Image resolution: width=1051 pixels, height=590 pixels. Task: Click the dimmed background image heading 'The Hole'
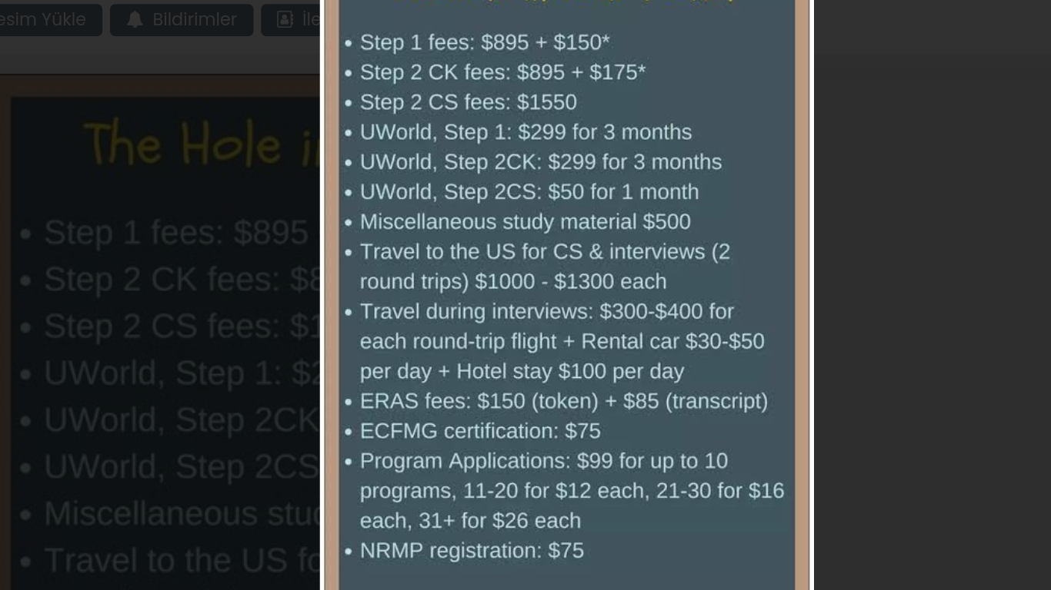pyautogui.click(x=202, y=144)
